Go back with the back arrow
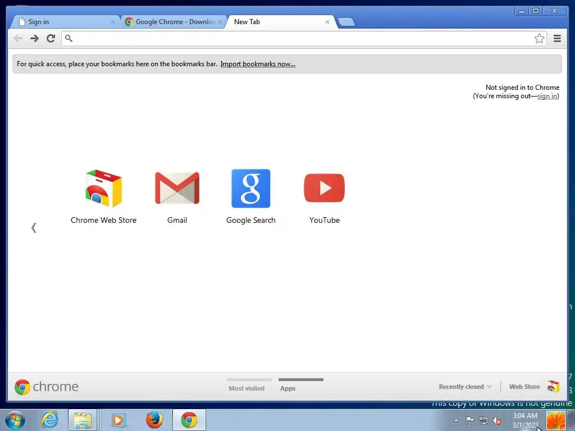This screenshot has width=575, height=431. (x=18, y=38)
